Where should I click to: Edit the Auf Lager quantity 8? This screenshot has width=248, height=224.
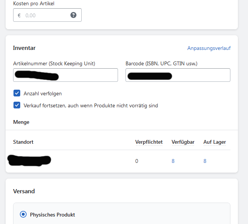(205, 161)
